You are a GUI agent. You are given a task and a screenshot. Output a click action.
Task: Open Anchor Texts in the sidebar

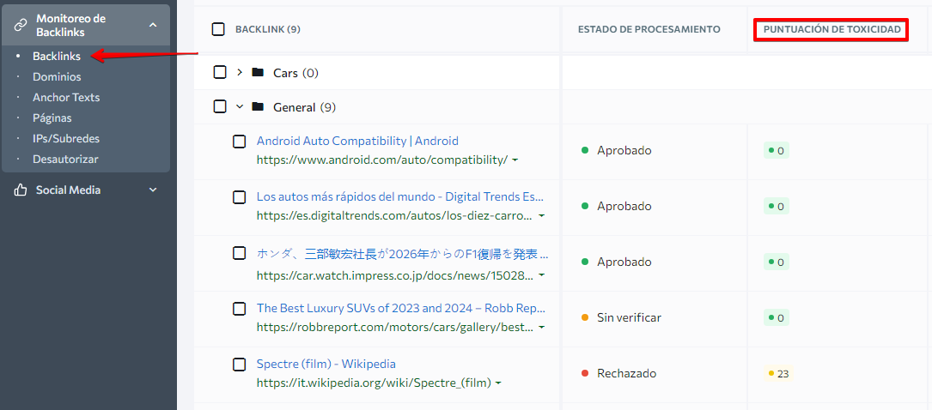tap(66, 97)
